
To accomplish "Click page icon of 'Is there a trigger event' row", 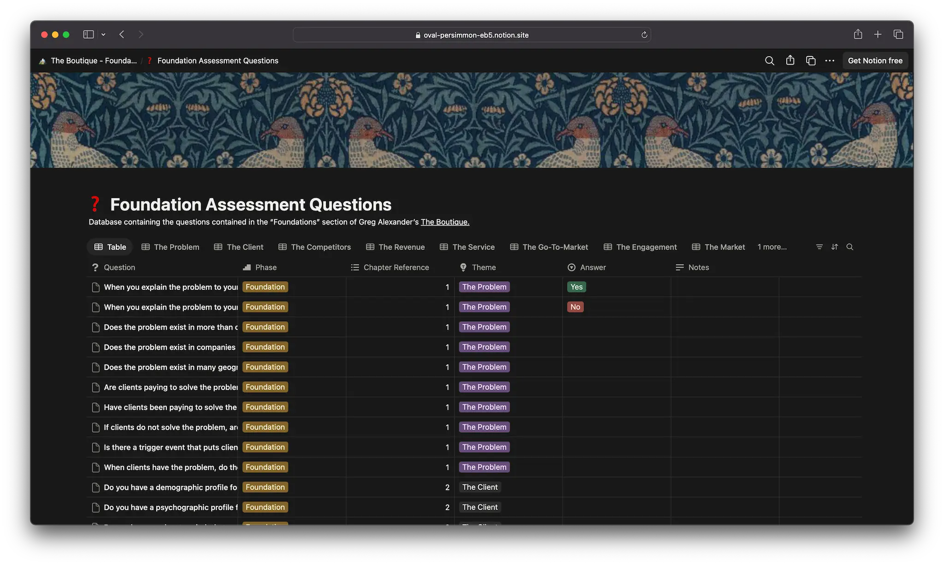I will [x=95, y=447].
